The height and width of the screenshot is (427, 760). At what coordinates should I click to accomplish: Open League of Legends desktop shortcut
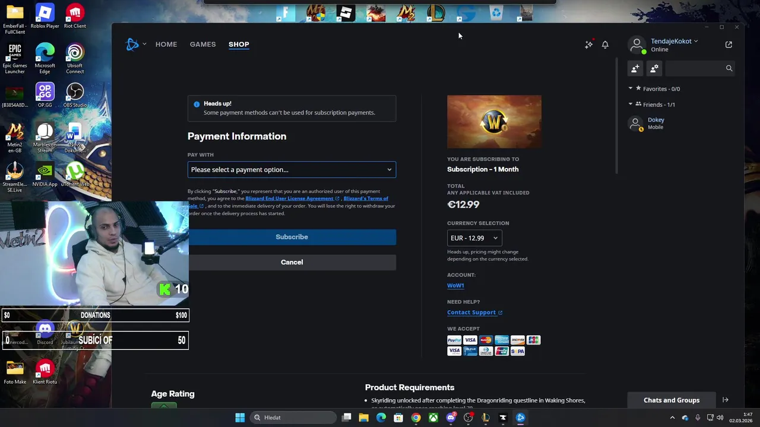(x=436, y=12)
